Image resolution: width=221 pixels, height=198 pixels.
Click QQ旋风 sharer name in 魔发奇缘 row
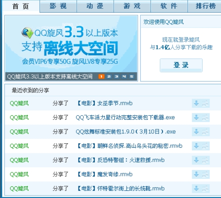tap(19, 174)
